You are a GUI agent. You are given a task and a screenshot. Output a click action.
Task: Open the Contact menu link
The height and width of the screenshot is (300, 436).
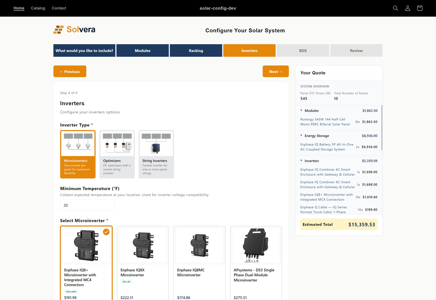click(x=59, y=8)
